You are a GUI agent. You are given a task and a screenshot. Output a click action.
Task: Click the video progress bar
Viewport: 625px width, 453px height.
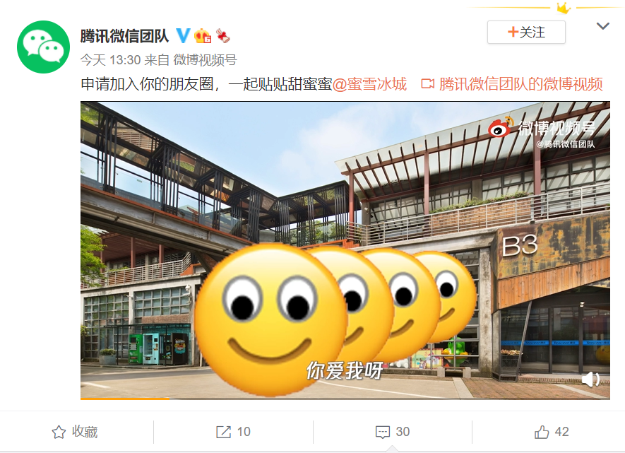[345, 399]
